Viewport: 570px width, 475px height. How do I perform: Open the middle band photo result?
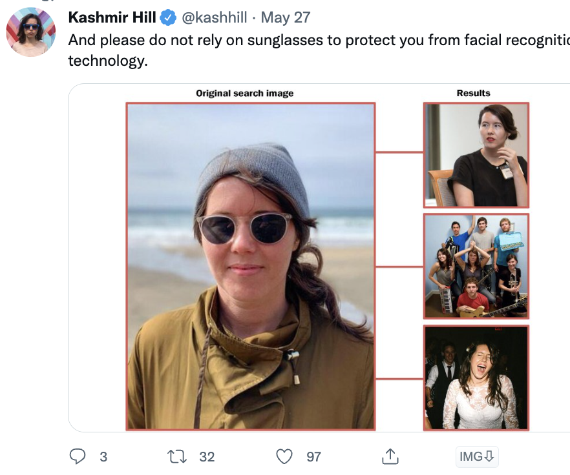click(x=476, y=266)
